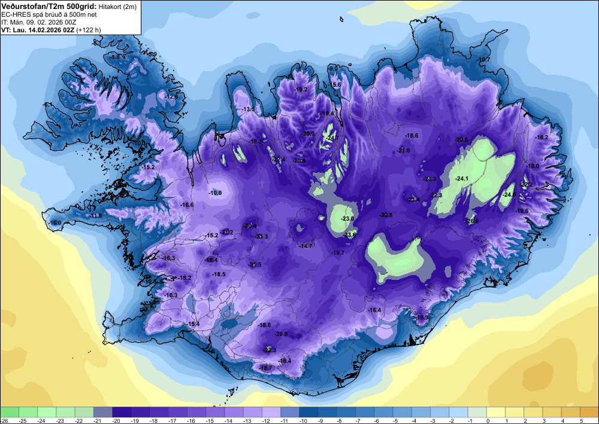Click the -19.2 temperature value
599x424 pixels.
coord(301,89)
